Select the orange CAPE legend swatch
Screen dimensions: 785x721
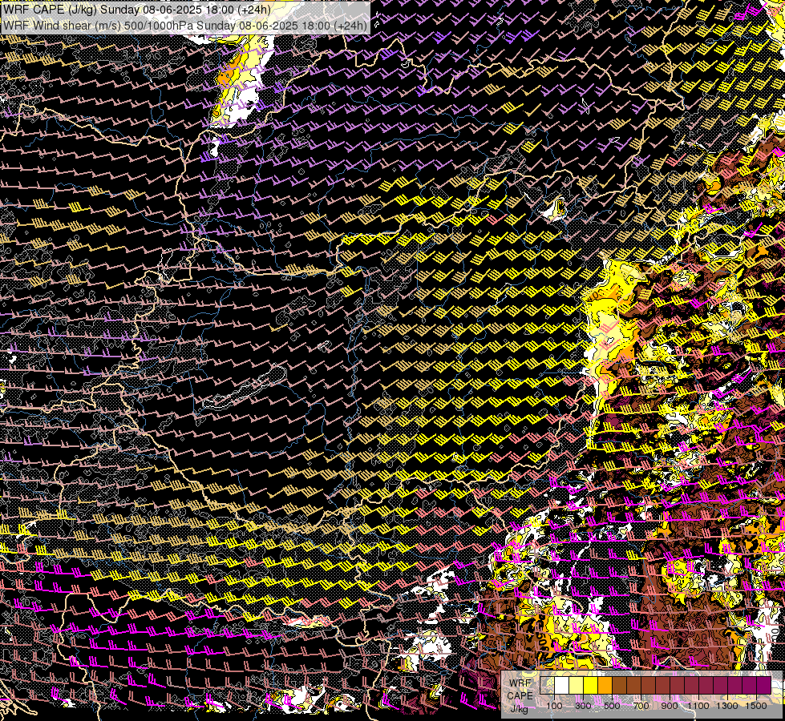coord(605,685)
